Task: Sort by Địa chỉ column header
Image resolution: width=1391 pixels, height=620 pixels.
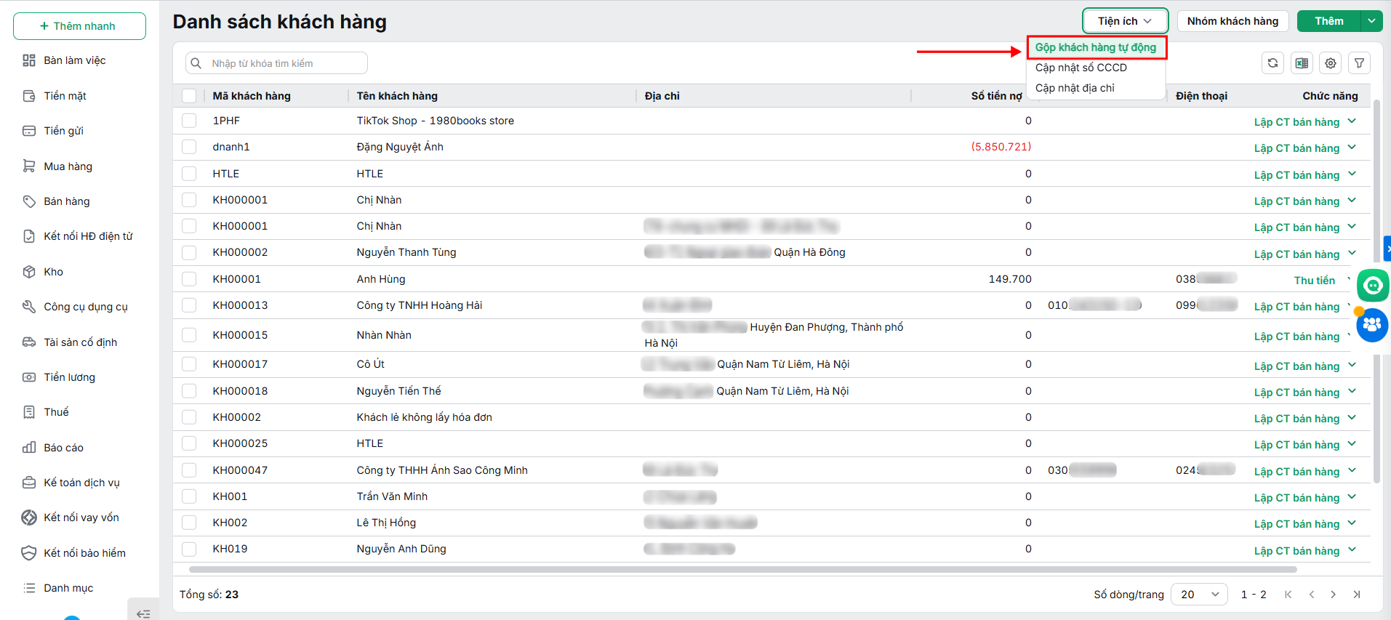Action: coord(662,96)
